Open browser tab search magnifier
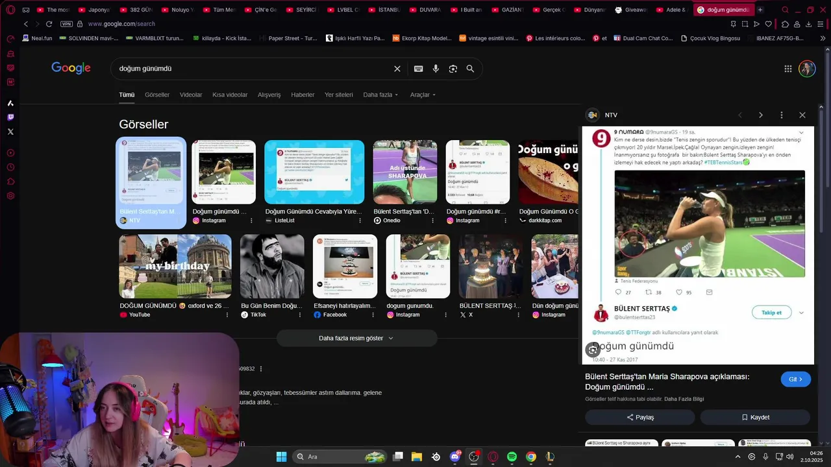The height and width of the screenshot is (467, 831). [x=786, y=10]
